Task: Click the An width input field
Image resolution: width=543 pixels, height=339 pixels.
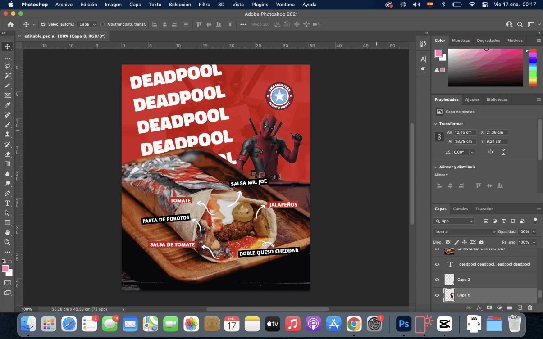Action: (x=465, y=132)
